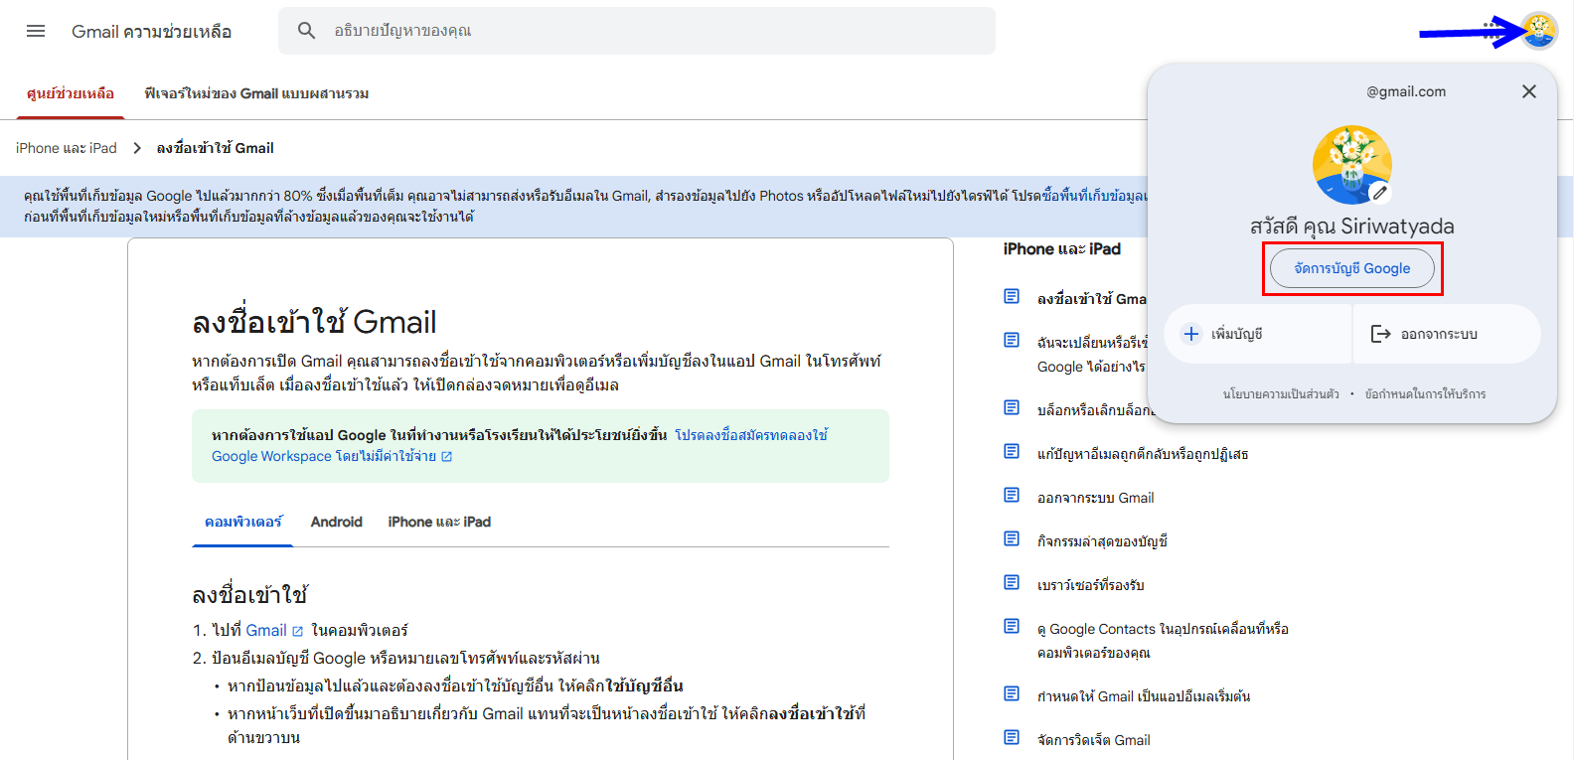Viewport: 1574px width, 760px height.
Task: Click article icon beside เบราว์เซอร์ที่รองรับ
Action: [x=1012, y=582]
